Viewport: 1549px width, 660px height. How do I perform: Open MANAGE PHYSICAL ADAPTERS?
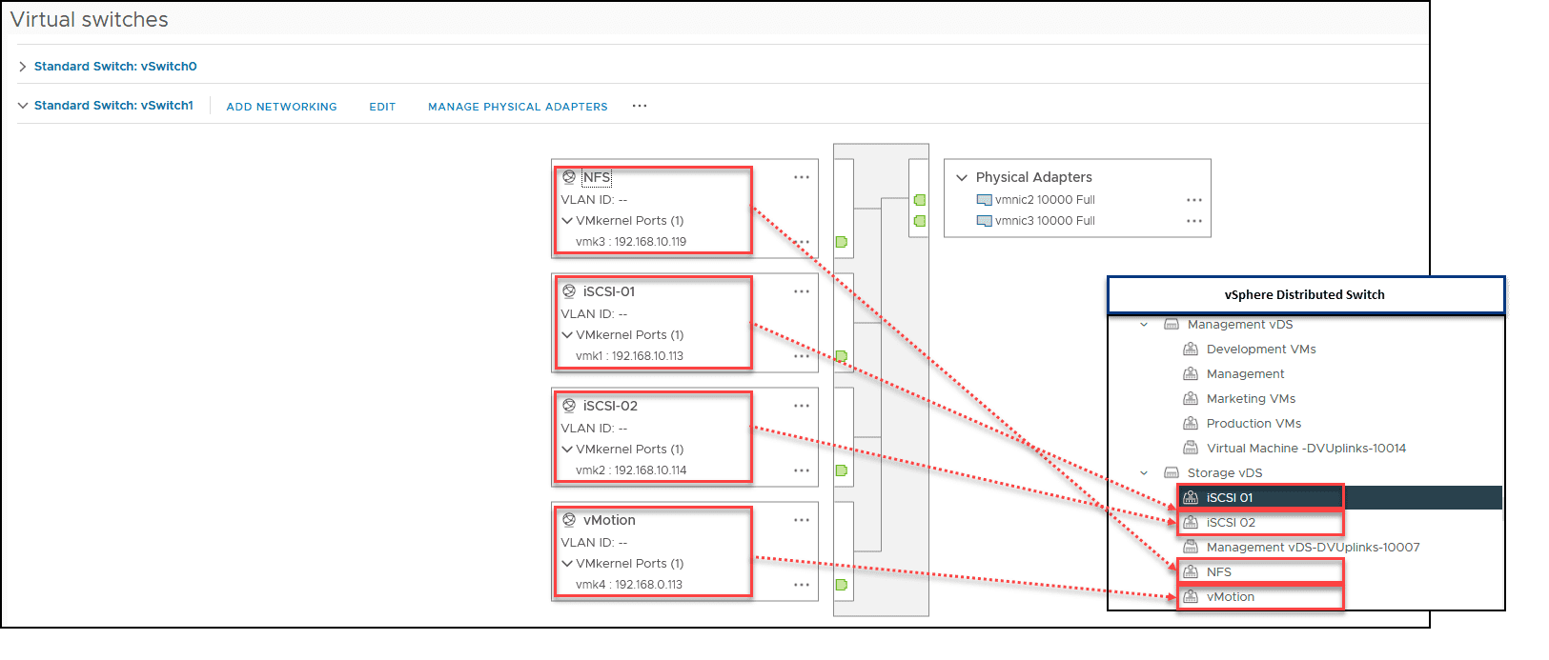[x=518, y=107]
